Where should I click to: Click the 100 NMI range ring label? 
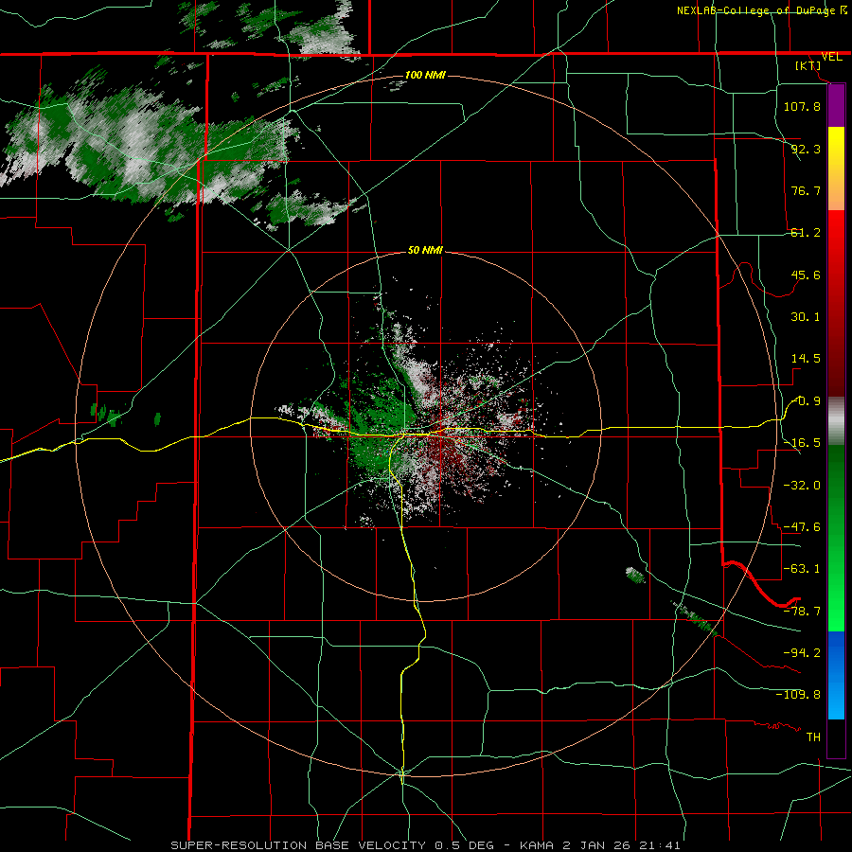click(x=425, y=75)
